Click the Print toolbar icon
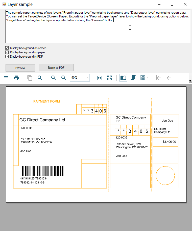The height and width of the screenshot is (231, 192). coord(16,78)
